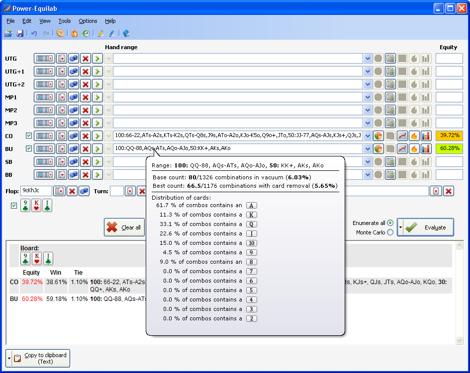The height and width of the screenshot is (373, 470).
Task: Open the pie chart analysis for CO
Action: [378, 136]
